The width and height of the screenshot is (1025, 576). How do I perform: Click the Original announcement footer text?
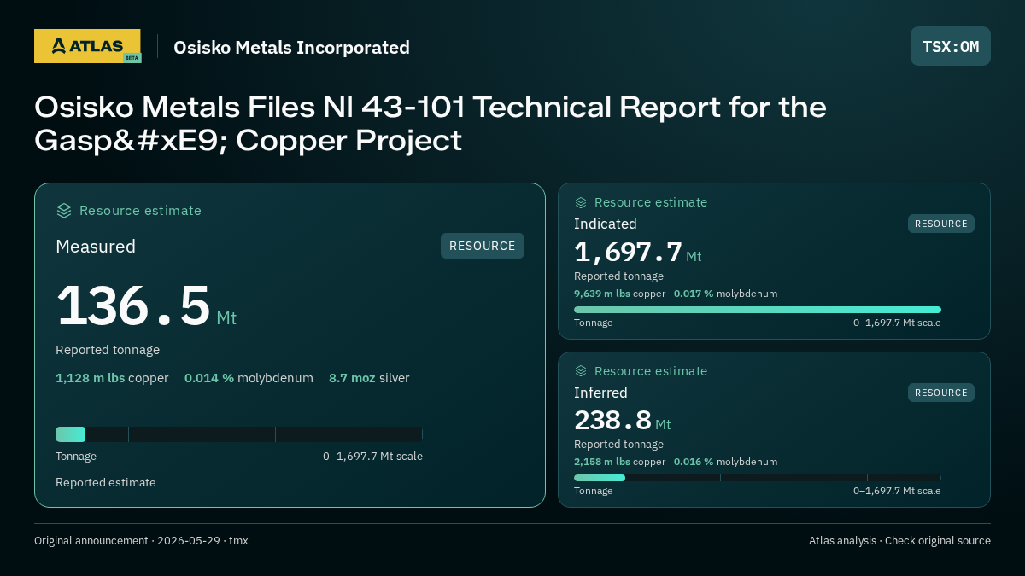point(141,541)
